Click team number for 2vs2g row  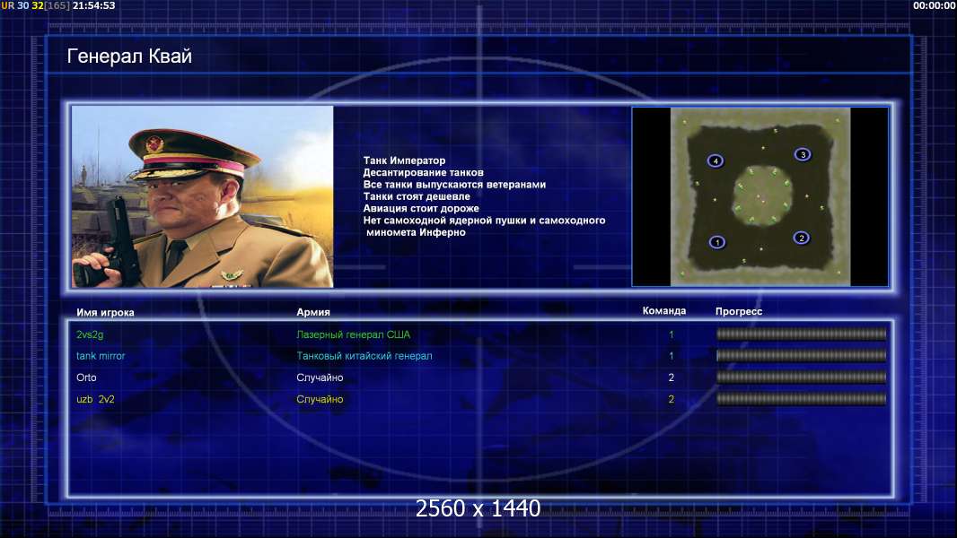[671, 334]
